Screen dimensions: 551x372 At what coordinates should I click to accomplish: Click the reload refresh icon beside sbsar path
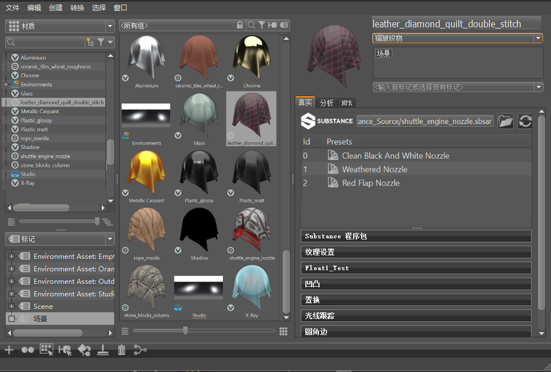point(525,121)
